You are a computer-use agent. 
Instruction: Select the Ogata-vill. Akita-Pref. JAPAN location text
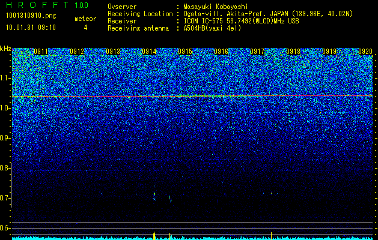coord(268,14)
